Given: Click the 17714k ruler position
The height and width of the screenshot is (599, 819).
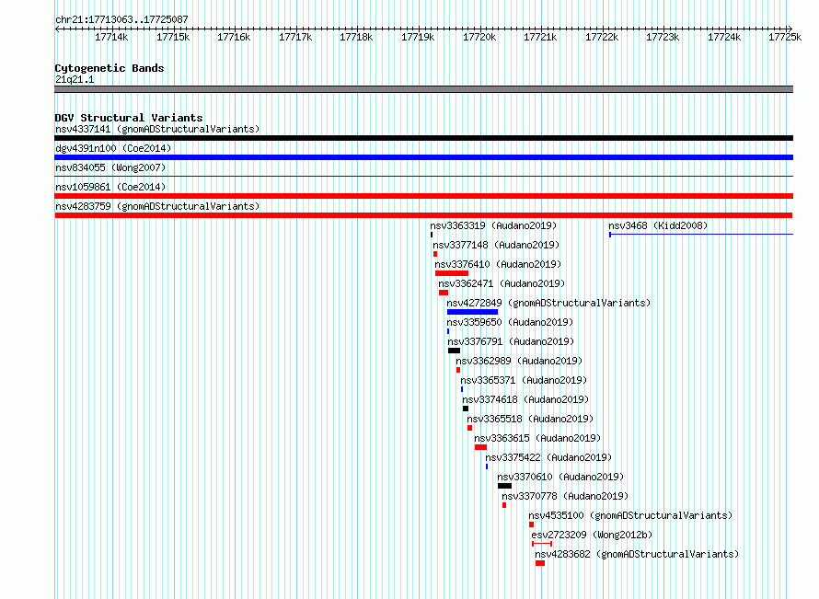Looking at the screenshot, I should pos(111,37).
